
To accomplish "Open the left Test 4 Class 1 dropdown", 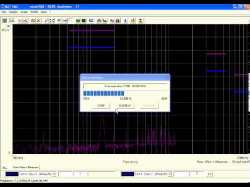I will (x=54, y=174).
